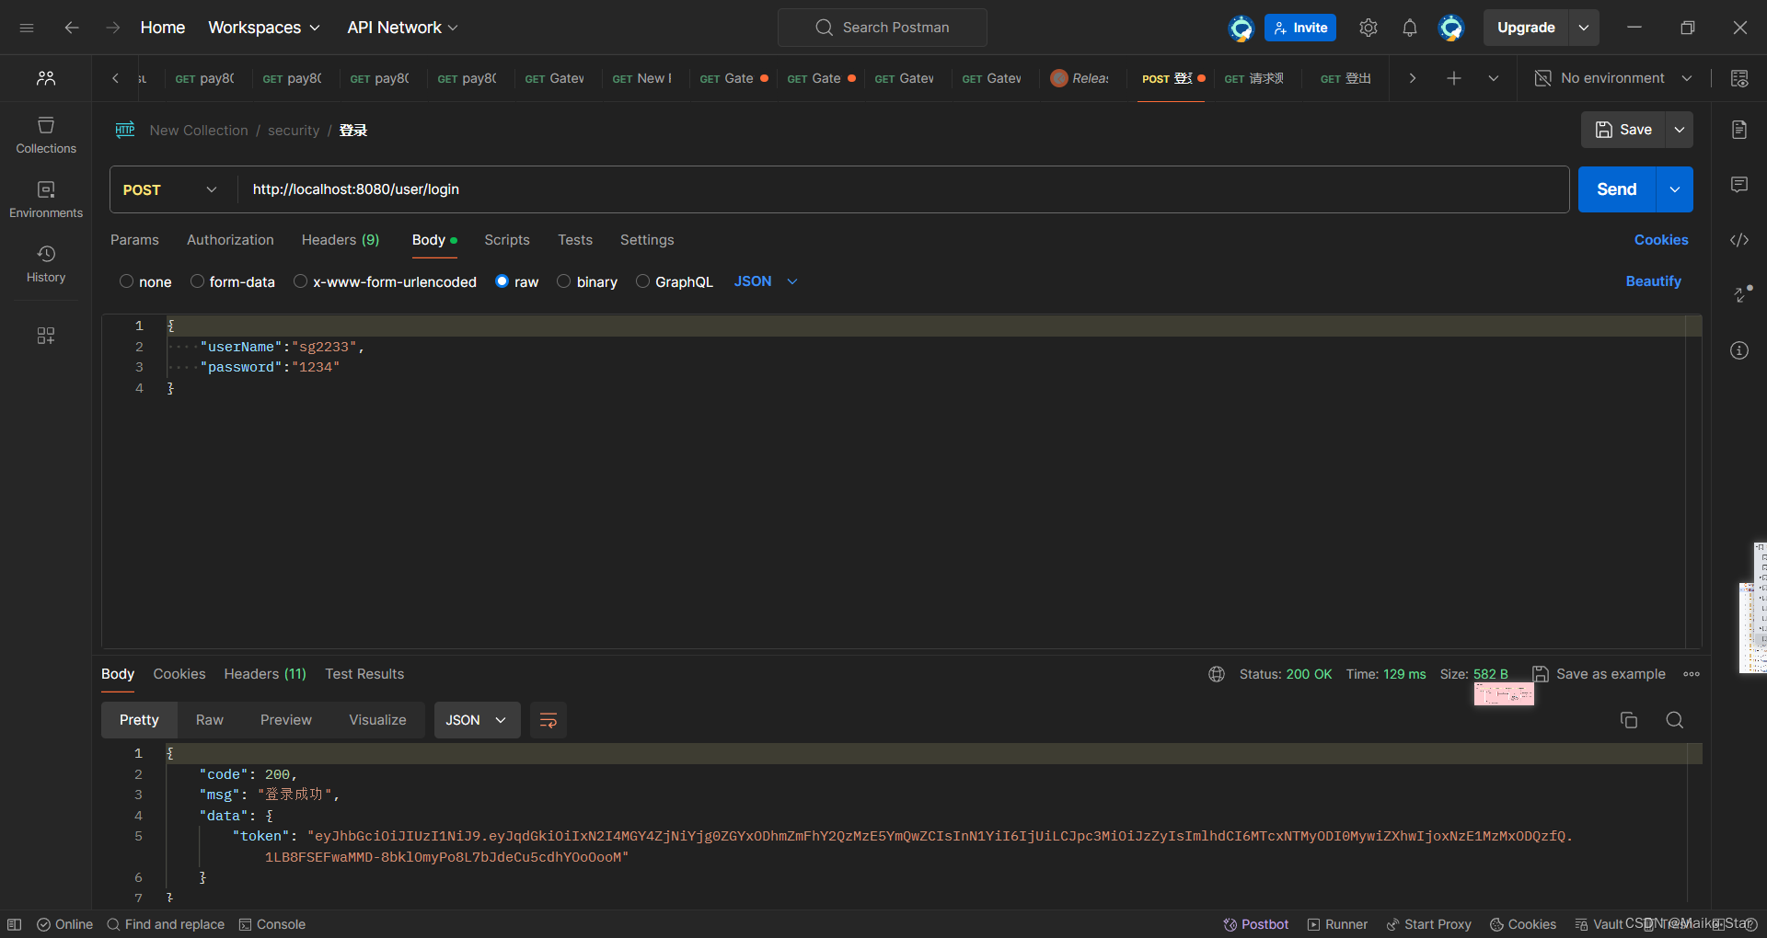Toggle the sidebar layout icon in status bar

14,924
